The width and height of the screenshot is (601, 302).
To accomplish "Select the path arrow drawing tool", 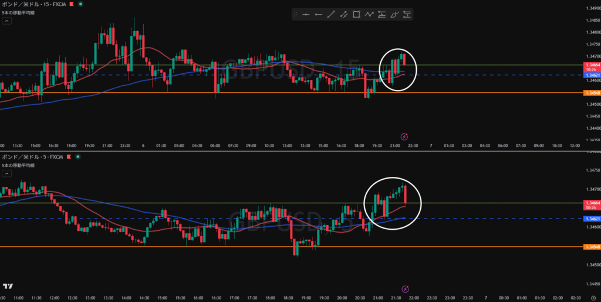I will pos(369,15).
